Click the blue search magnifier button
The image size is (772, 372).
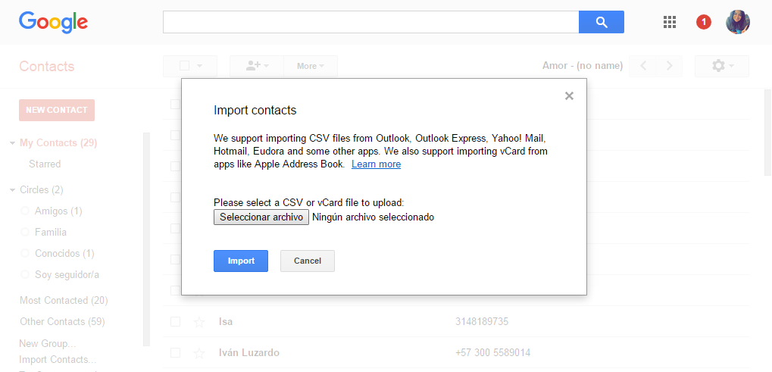(x=602, y=23)
